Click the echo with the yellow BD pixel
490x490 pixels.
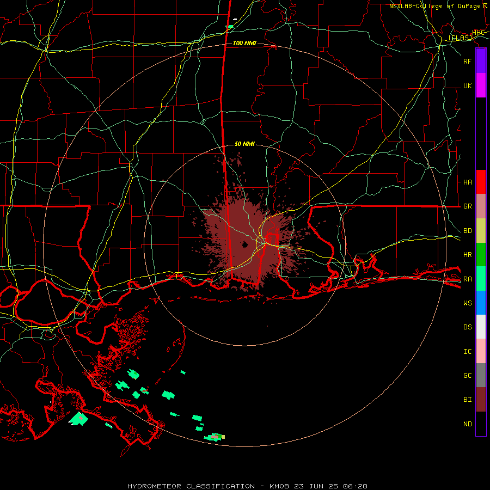coord(215,437)
